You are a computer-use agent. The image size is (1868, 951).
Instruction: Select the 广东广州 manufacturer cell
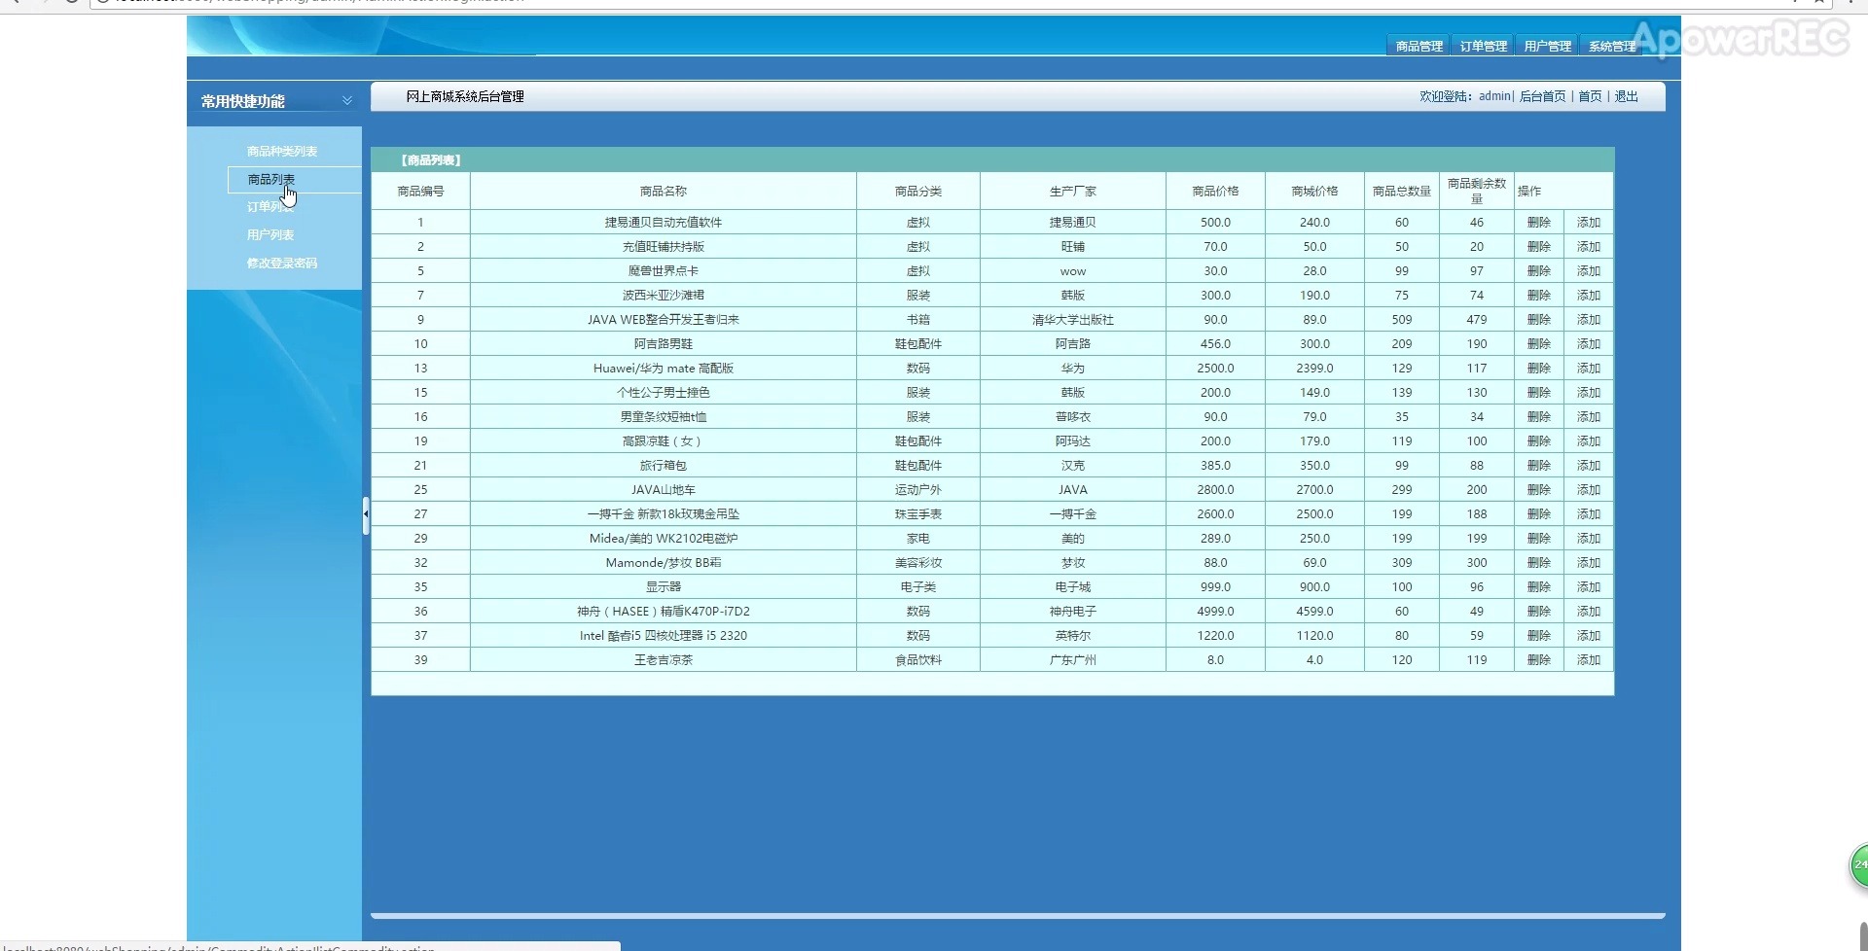click(1073, 659)
